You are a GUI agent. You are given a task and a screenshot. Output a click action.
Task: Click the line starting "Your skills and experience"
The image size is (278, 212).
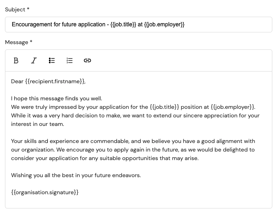(133, 141)
